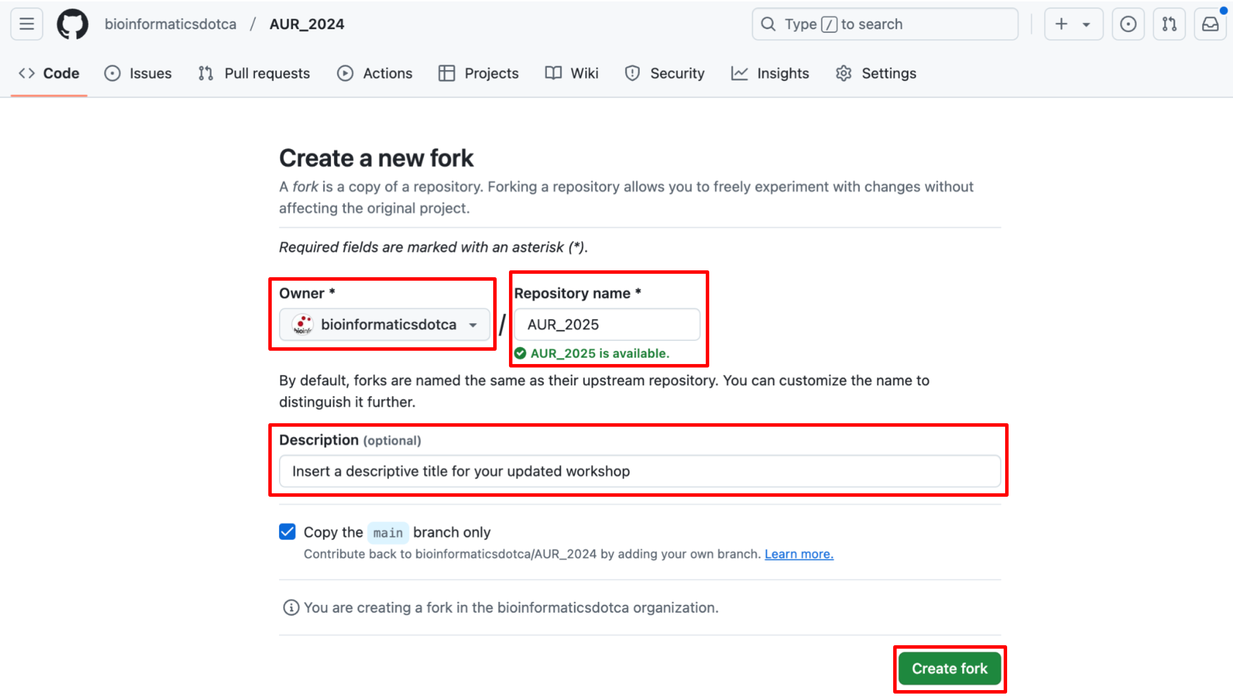Open the issues icon in the header
The height and width of the screenshot is (699, 1233).
tap(1128, 24)
